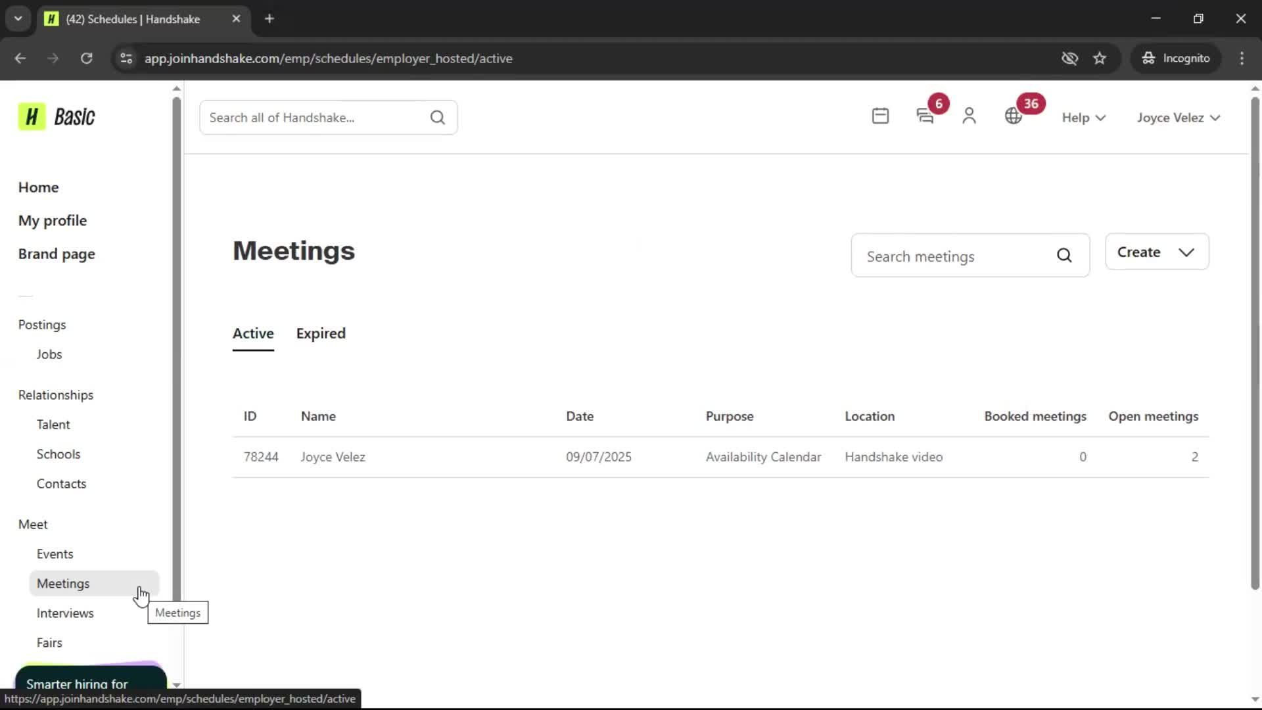The image size is (1262, 710).
Task: Reload the page with refresh icon
Action: [x=86, y=59]
